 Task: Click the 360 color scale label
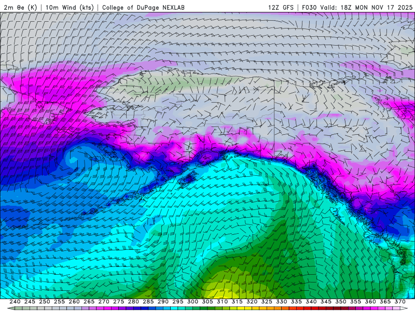tap(370, 302)
